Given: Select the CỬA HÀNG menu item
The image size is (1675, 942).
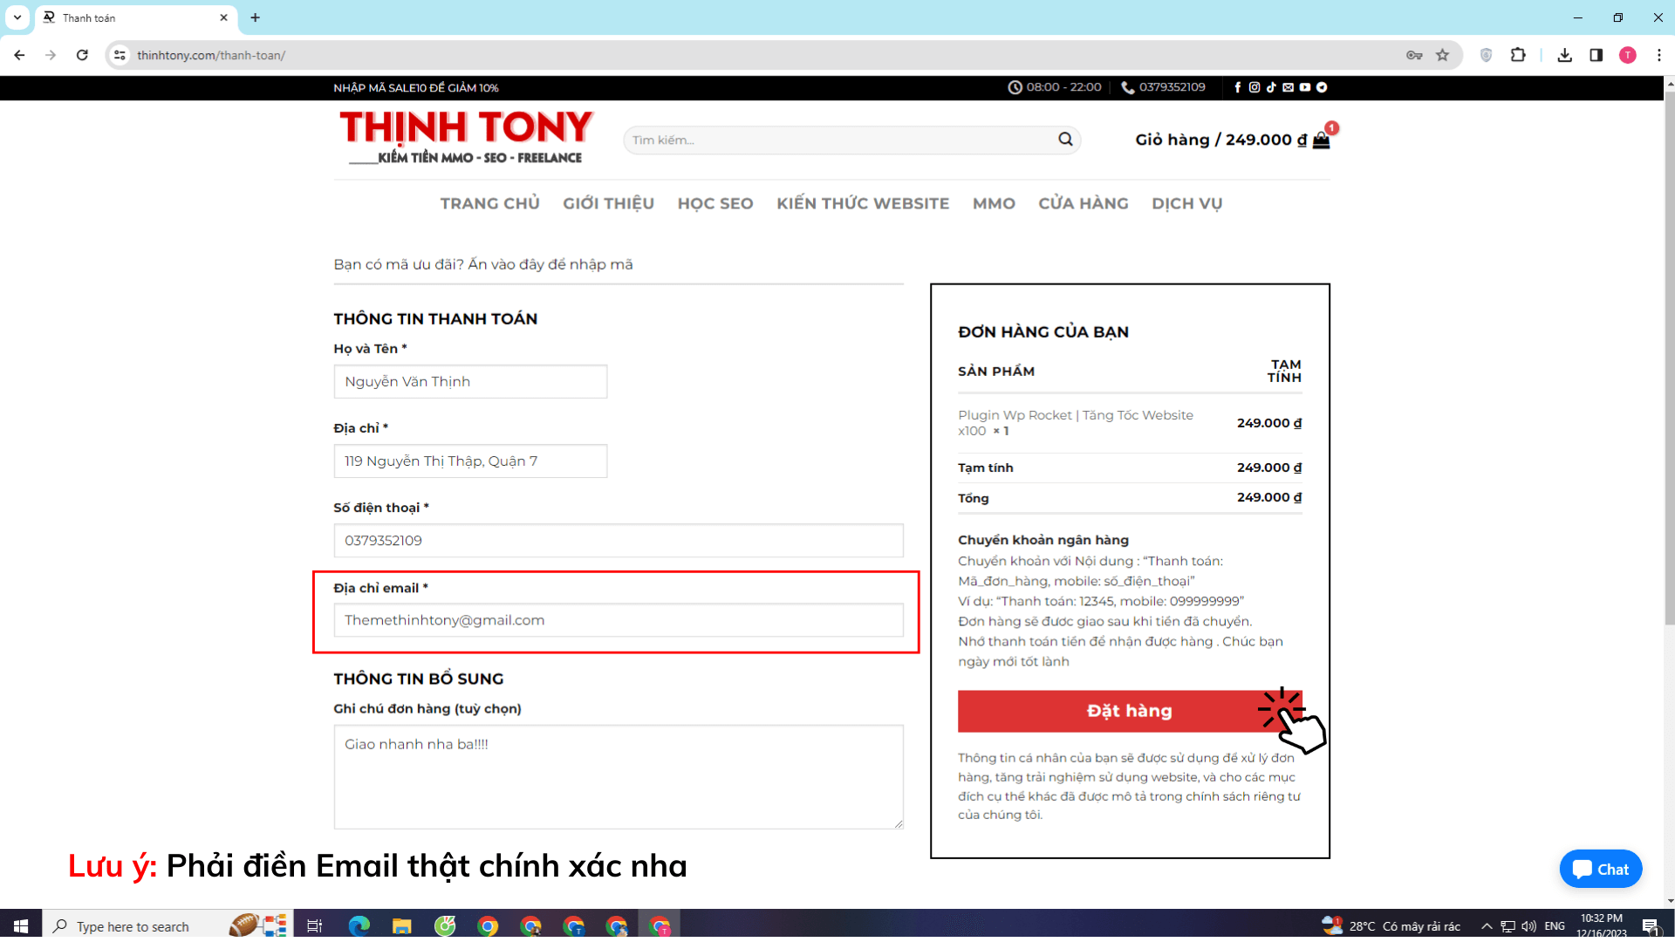Looking at the screenshot, I should coord(1083,203).
